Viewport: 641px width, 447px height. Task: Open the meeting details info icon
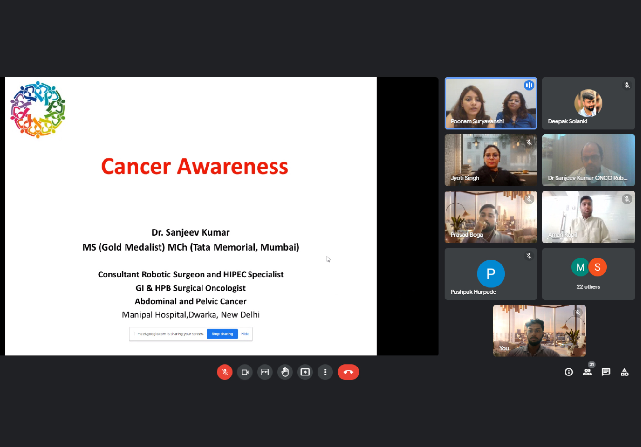(x=569, y=372)
